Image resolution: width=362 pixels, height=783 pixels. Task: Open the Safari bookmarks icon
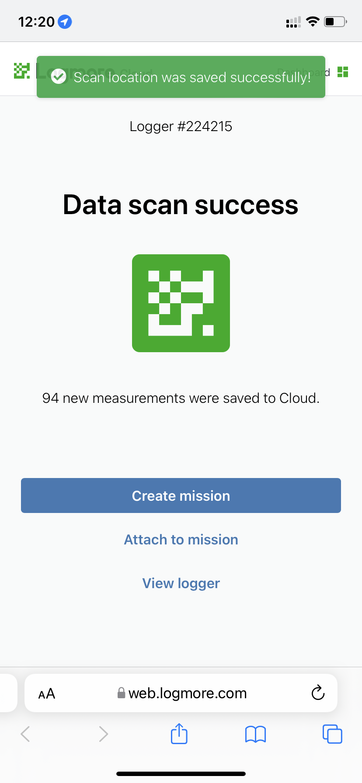[x=256, y=734]
